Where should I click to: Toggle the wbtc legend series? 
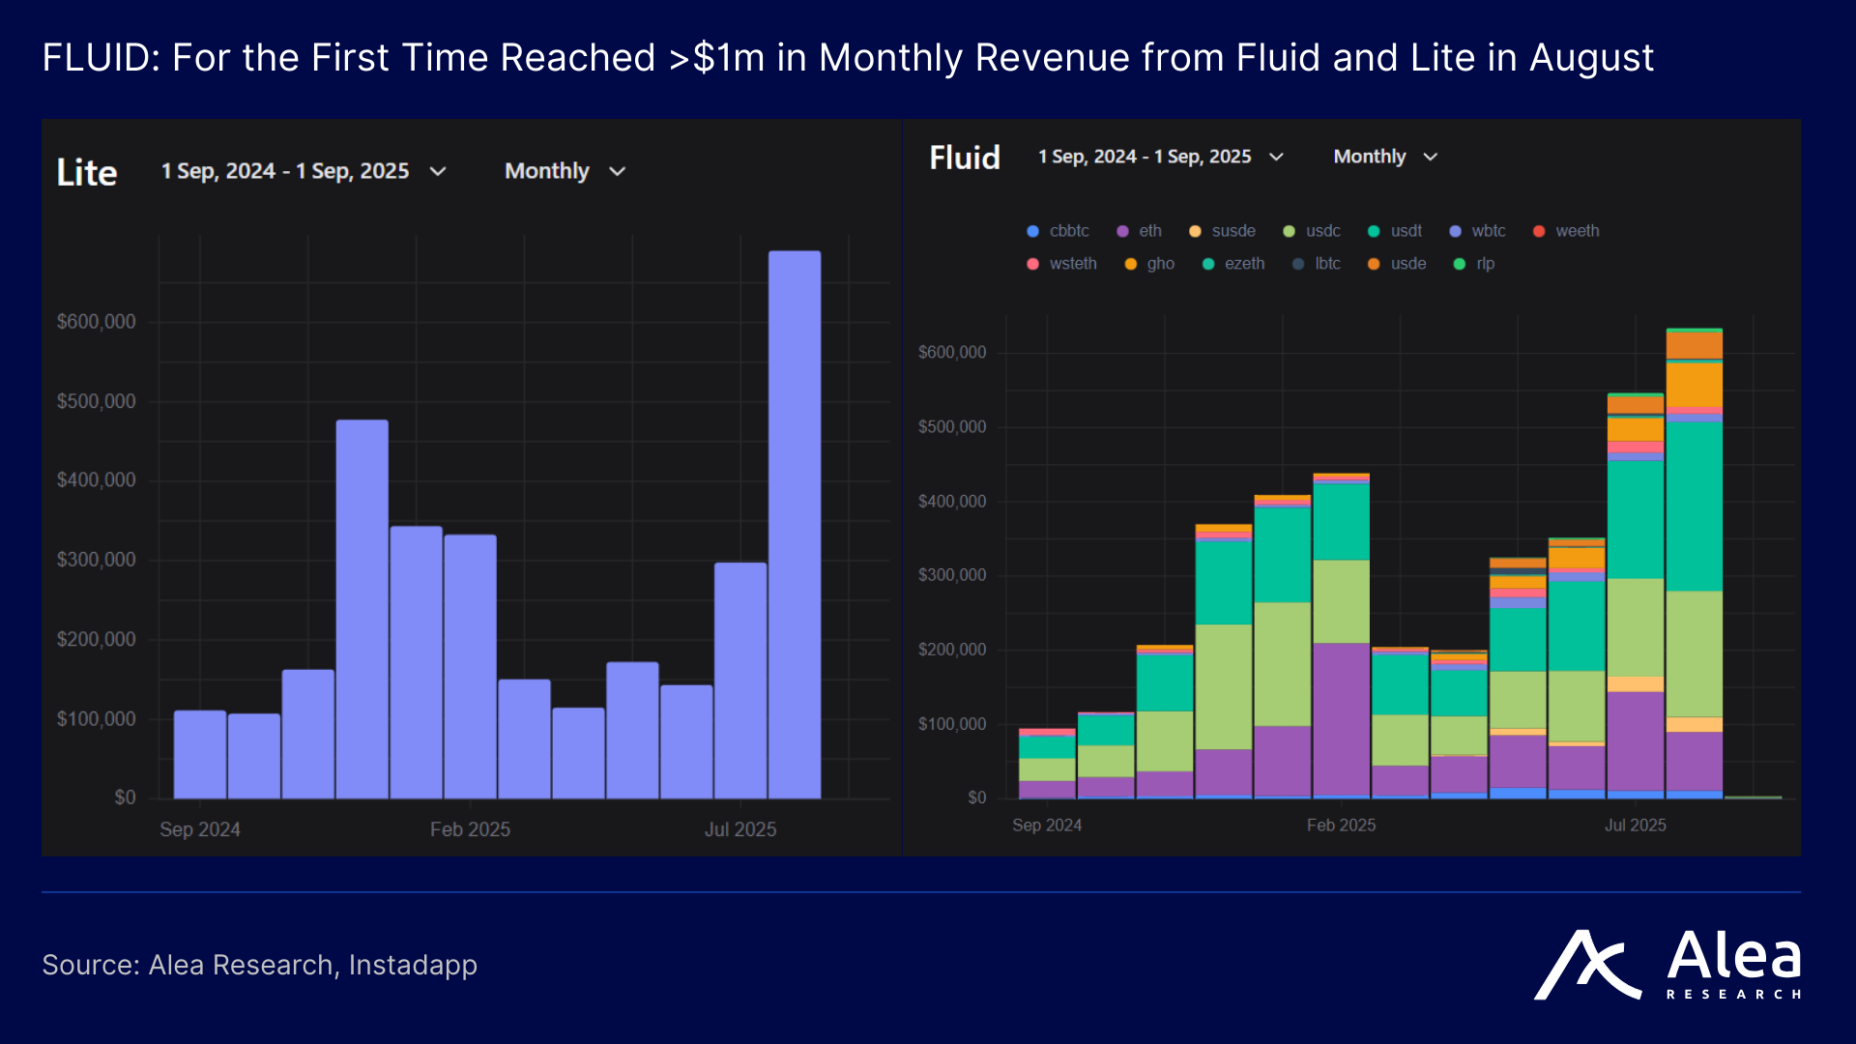coord(1477,231)
